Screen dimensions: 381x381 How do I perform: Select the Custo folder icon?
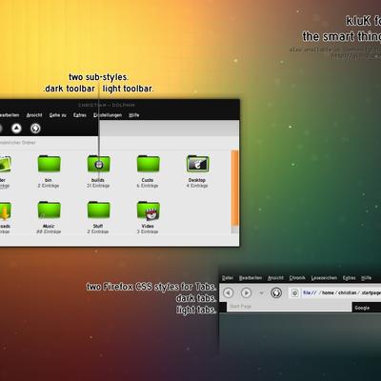pyautogui.click(x=148, y=164)
